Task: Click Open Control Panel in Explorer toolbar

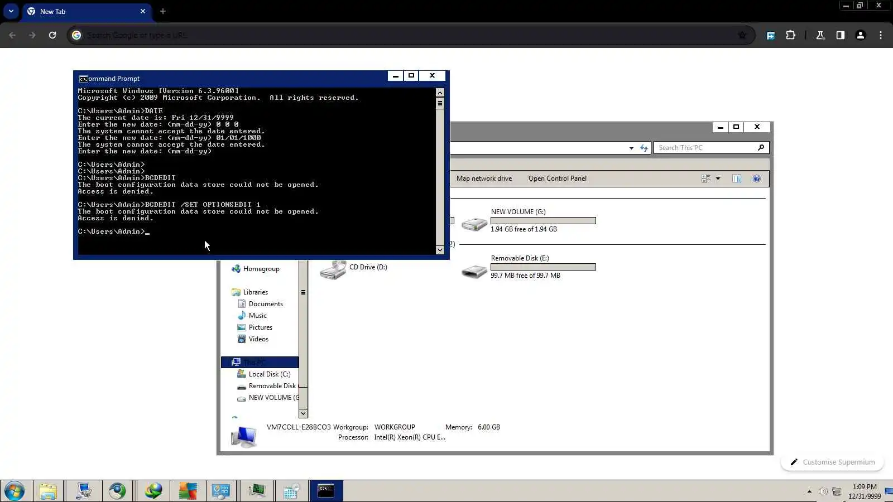Action: click(558, 178)
